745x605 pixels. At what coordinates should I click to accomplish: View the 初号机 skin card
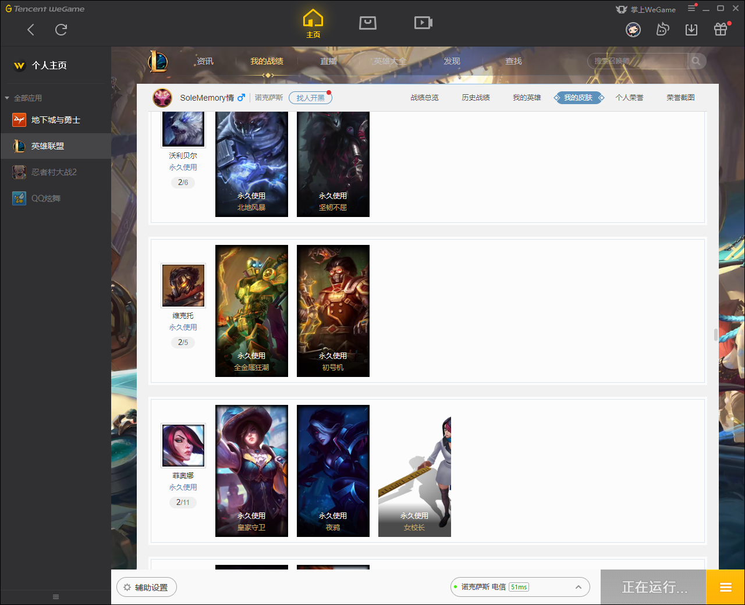(x=333, y=311)
